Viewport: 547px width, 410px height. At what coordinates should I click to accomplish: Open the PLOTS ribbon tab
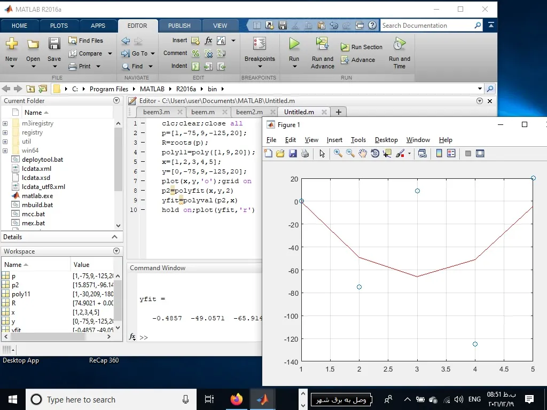[59, 26]
